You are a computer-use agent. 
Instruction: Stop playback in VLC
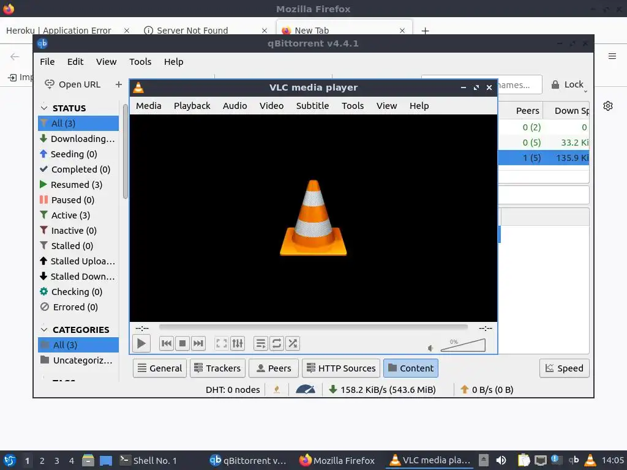click(182, 343)
